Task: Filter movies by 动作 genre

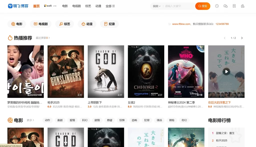Action: pyautogui.click(x=47, y=120)
